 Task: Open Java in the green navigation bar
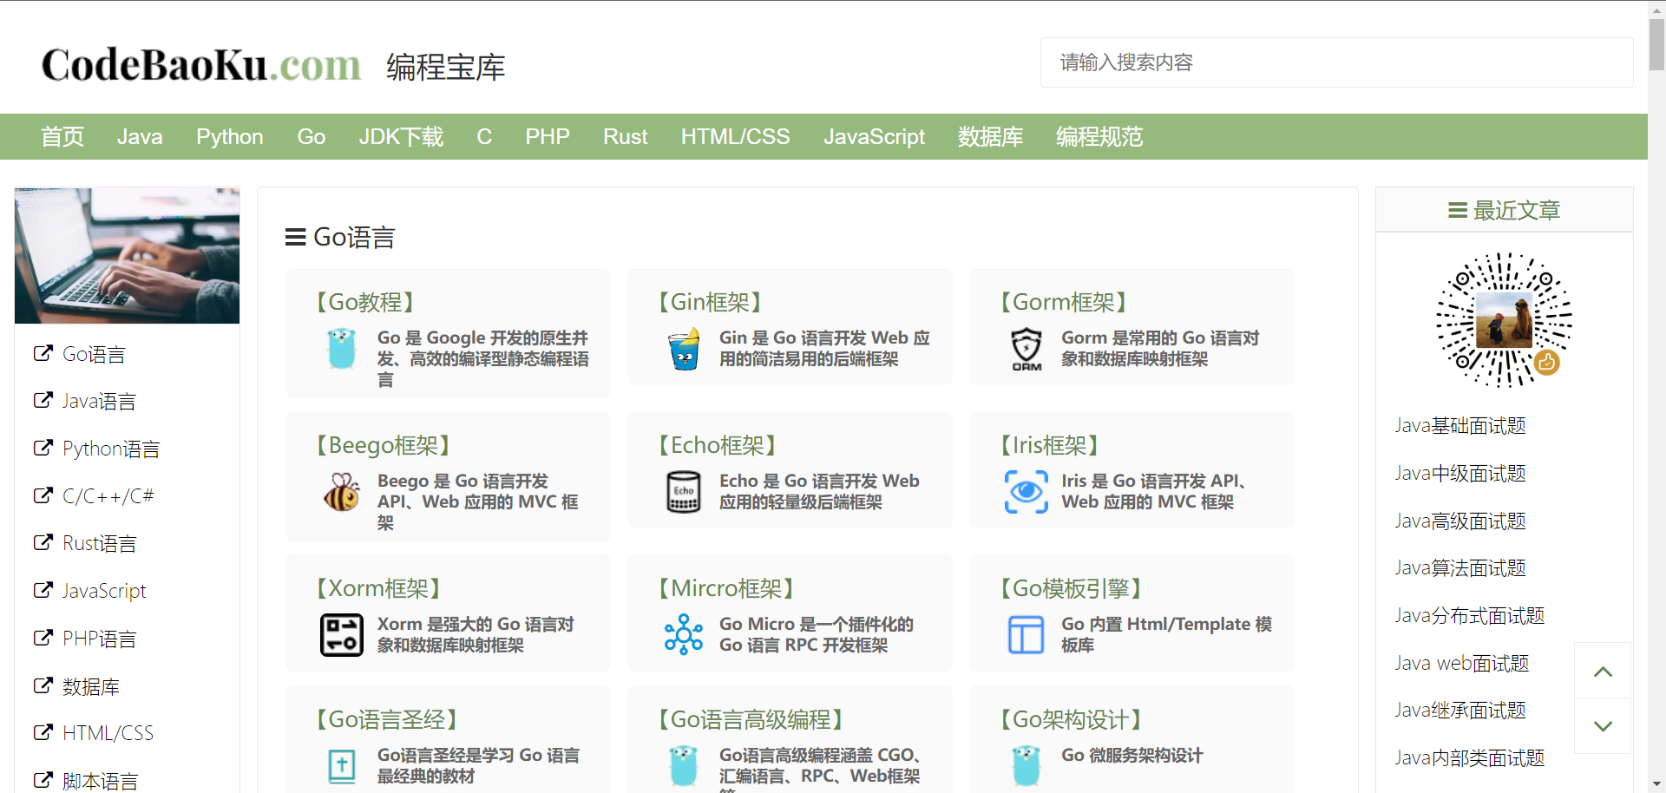click(140, 136)
